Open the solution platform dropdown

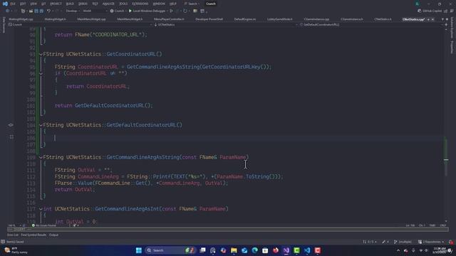[95, 11]
